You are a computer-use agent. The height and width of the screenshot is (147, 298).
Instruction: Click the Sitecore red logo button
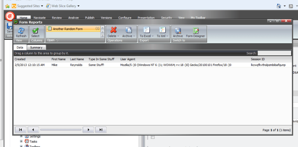pos(10,16)
